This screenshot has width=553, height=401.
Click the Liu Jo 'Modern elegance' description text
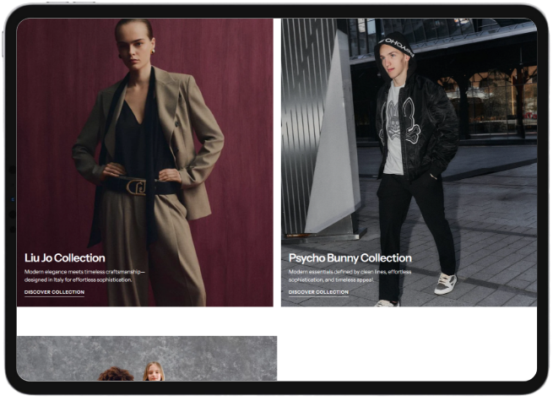coord(84,275)
